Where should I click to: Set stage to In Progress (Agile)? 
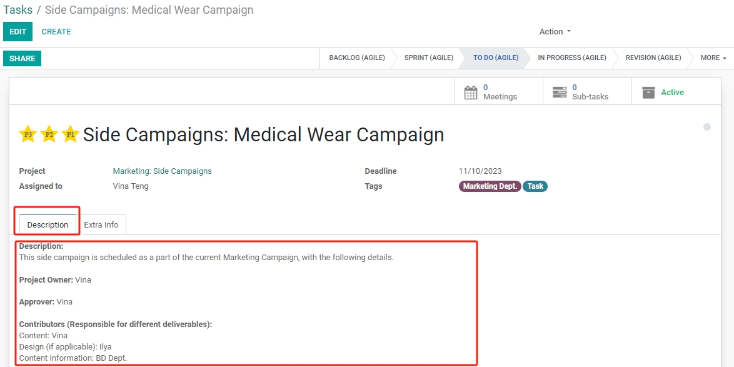coord(571,58)
